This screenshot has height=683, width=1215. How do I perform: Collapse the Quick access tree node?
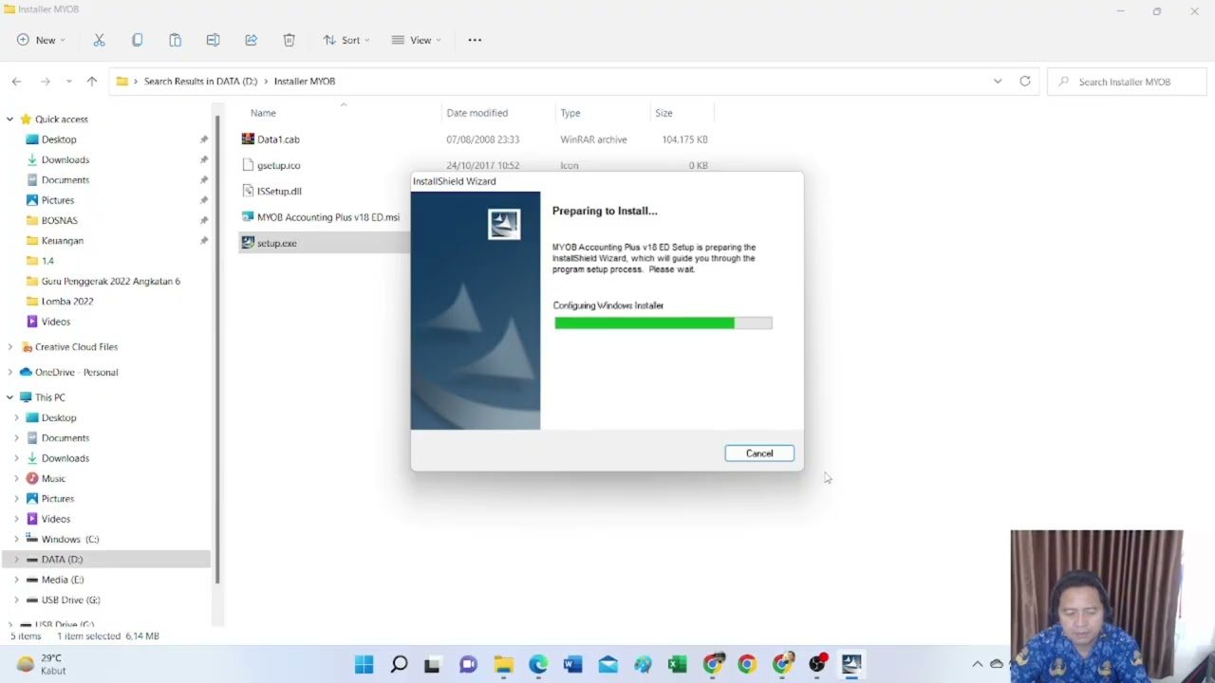(x=9, y=120)
